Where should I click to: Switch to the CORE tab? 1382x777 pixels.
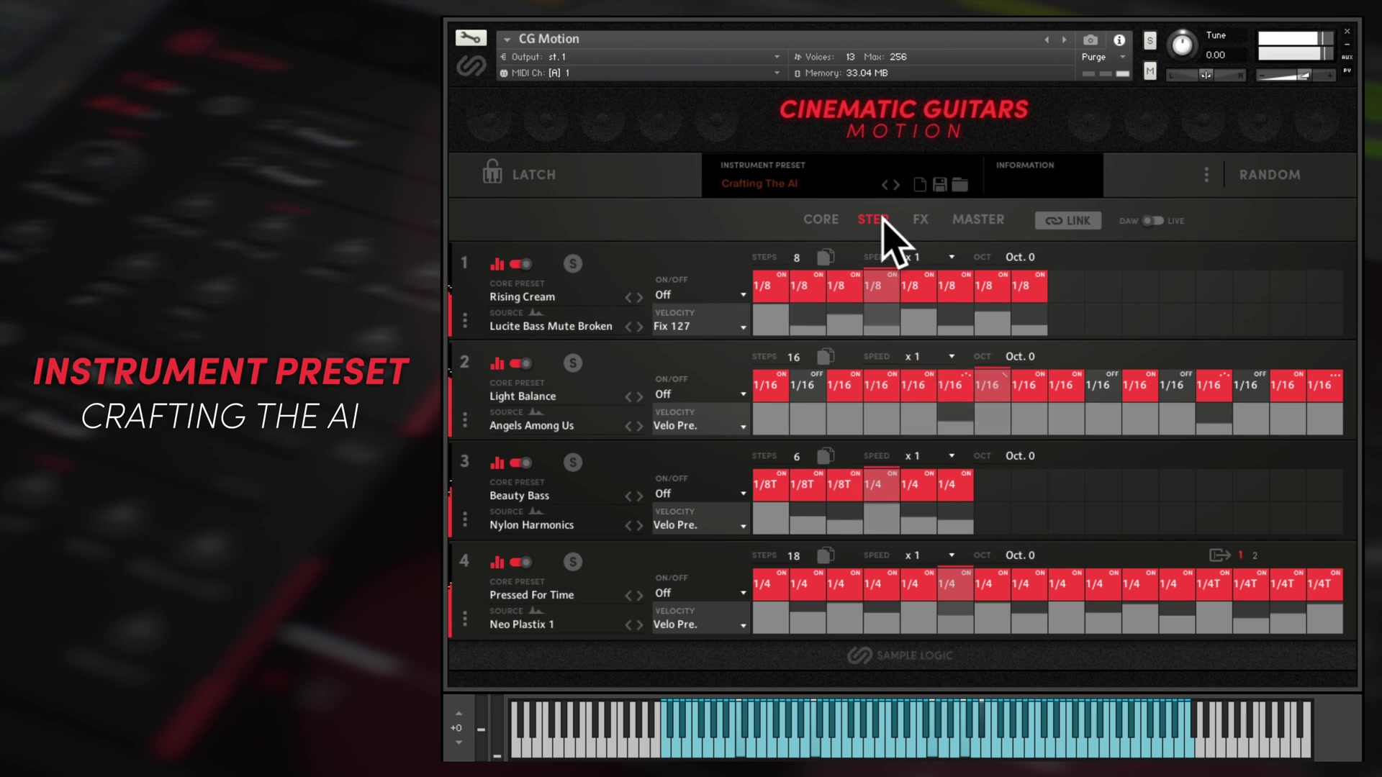point(821,219)
